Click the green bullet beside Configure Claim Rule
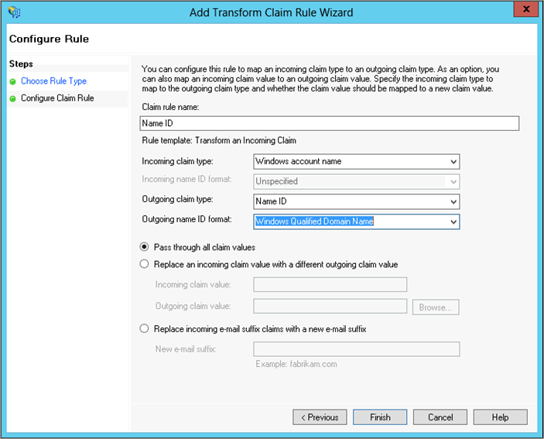 tap(13, 99)
